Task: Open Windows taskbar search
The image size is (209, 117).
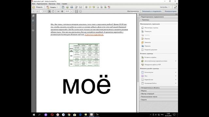Action: 40,115
